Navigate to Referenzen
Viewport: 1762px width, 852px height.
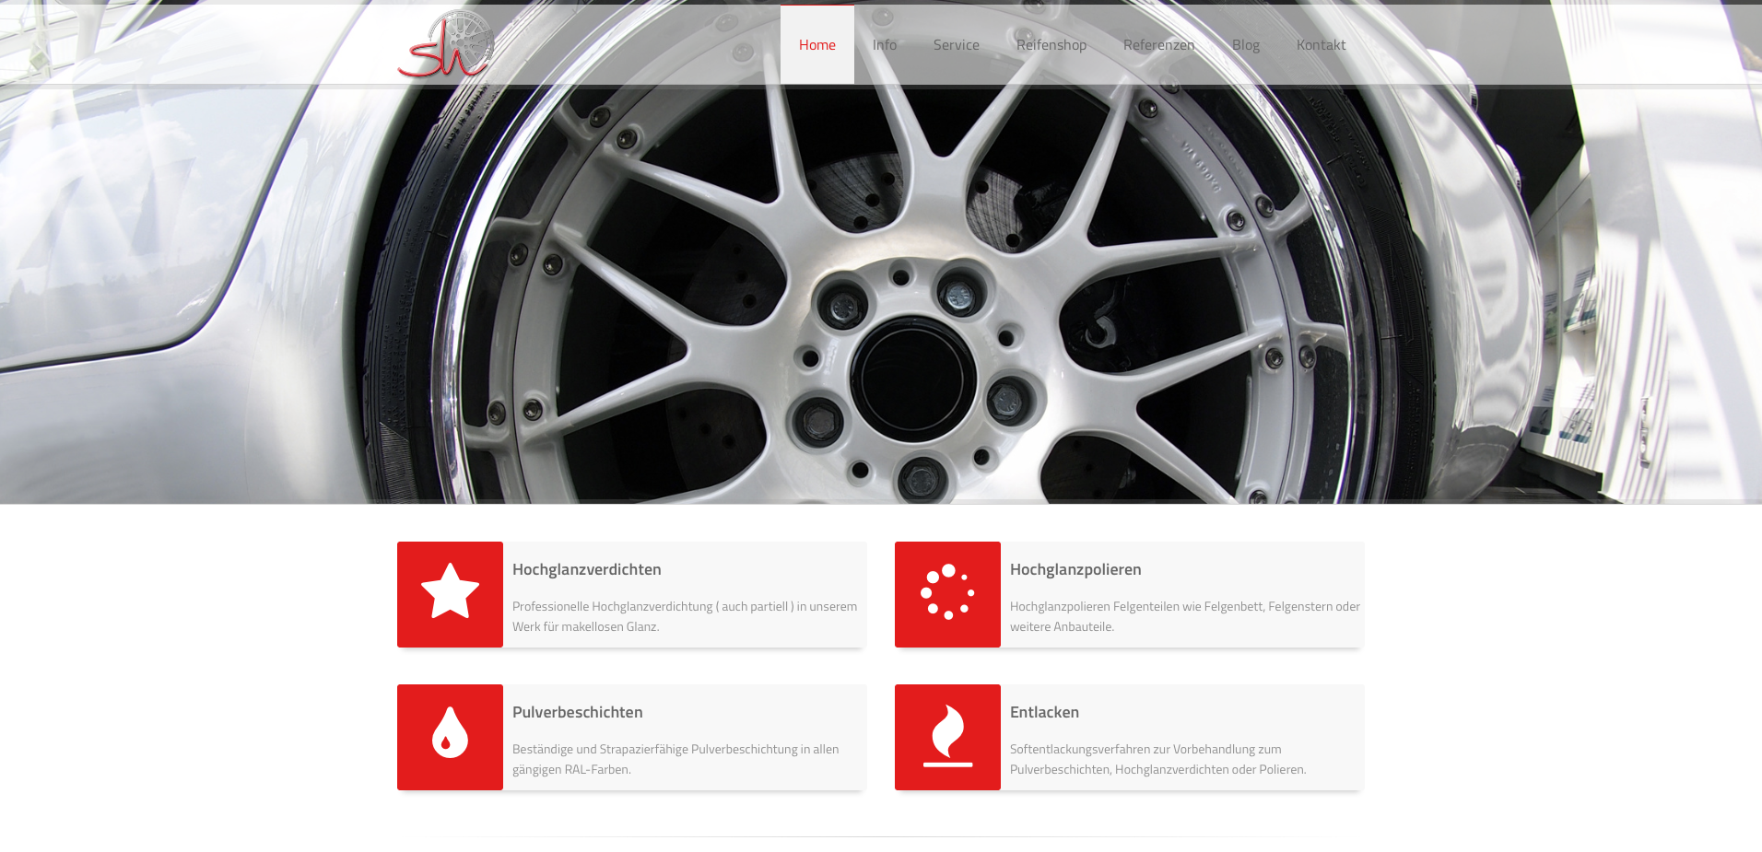[1159, 44]
